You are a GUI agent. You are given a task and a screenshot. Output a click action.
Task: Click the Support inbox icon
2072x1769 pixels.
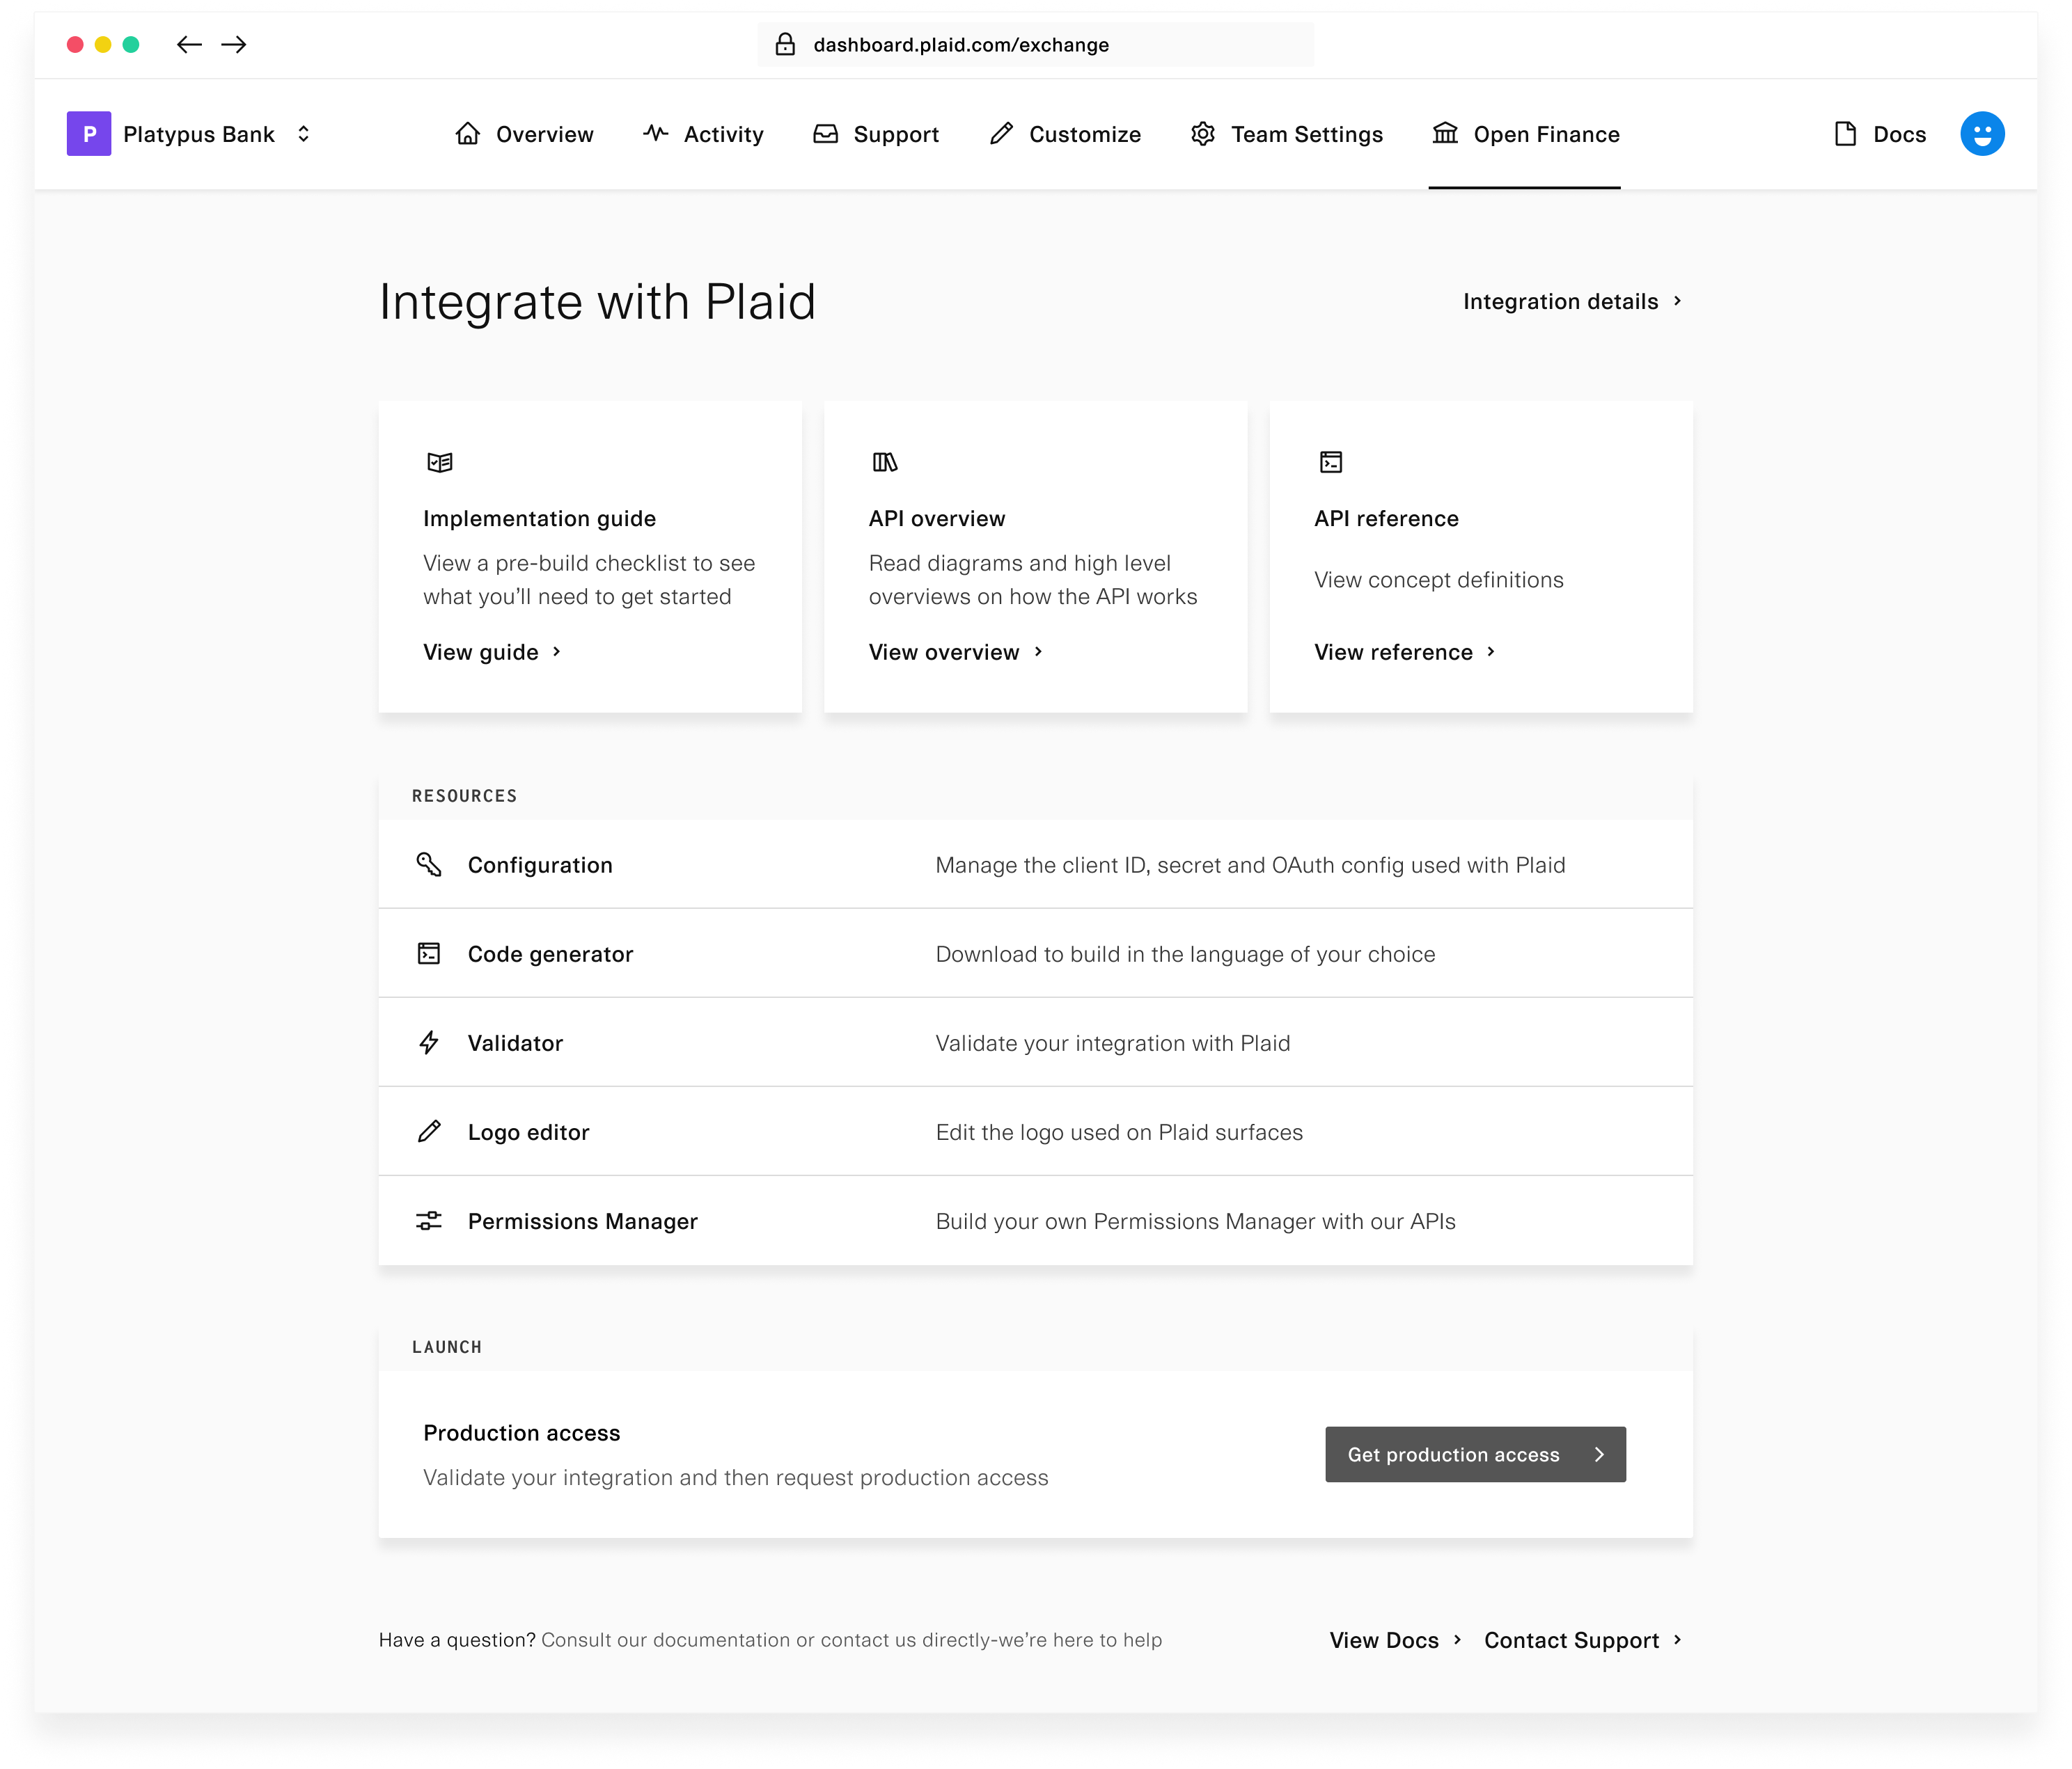click(825, 134)
